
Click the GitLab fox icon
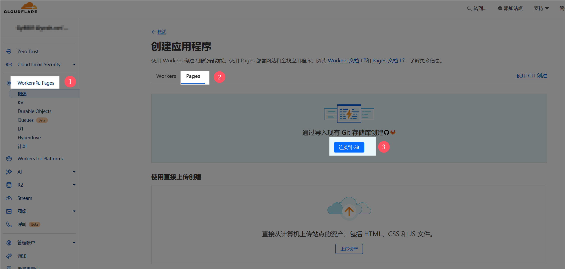click(393, 132)
